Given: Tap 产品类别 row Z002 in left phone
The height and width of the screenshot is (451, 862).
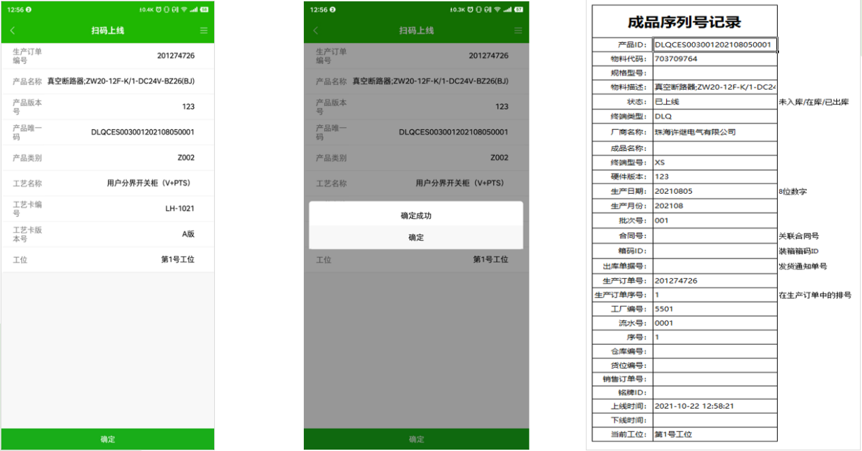Looking at the screenshot, I should pos(107,158).
